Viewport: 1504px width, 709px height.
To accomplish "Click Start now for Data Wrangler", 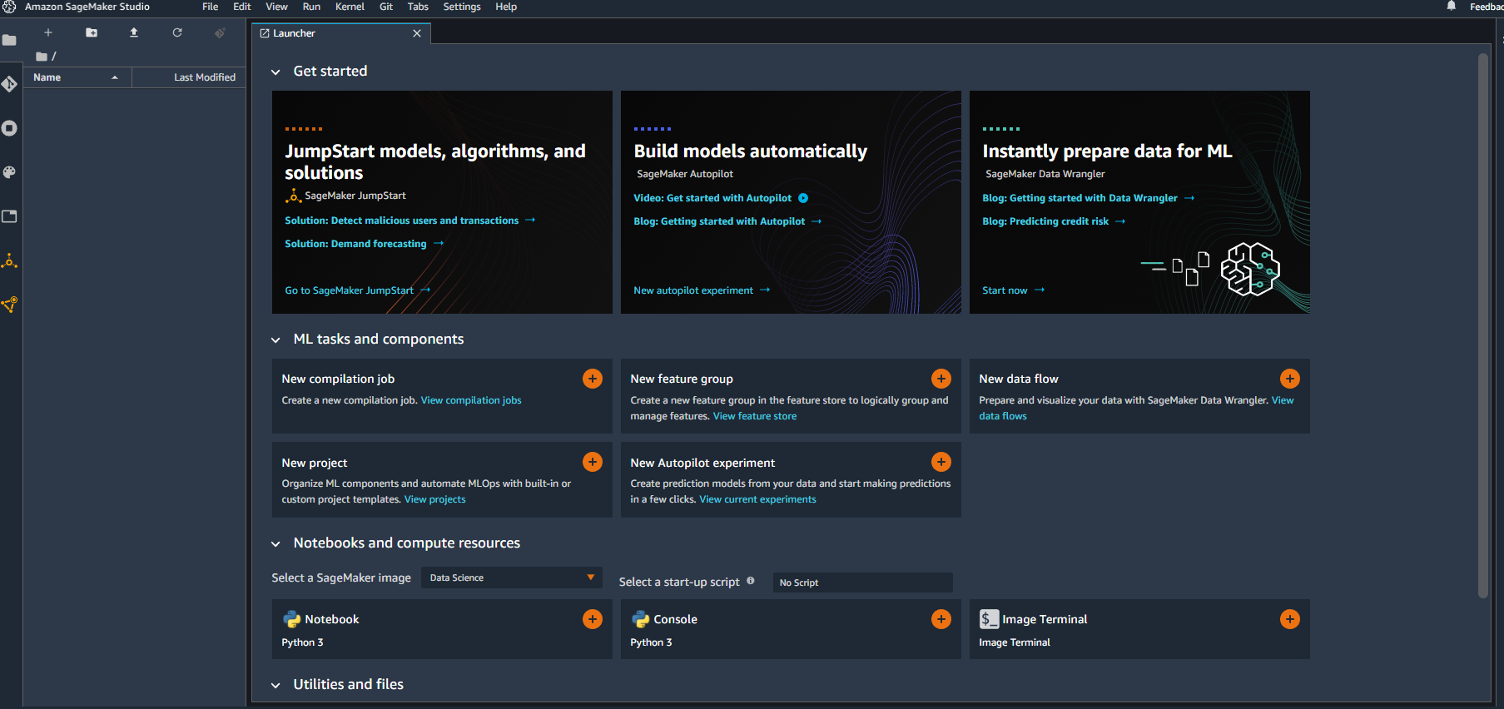I will 1013,290.
